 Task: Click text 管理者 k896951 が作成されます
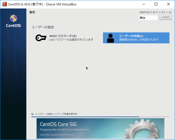(x=139, y=40)
